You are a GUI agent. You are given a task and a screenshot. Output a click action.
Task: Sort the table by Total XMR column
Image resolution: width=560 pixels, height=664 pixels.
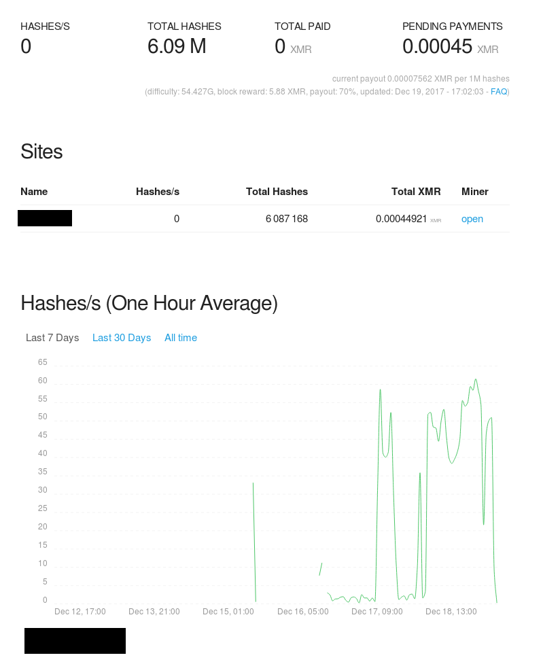416,192
